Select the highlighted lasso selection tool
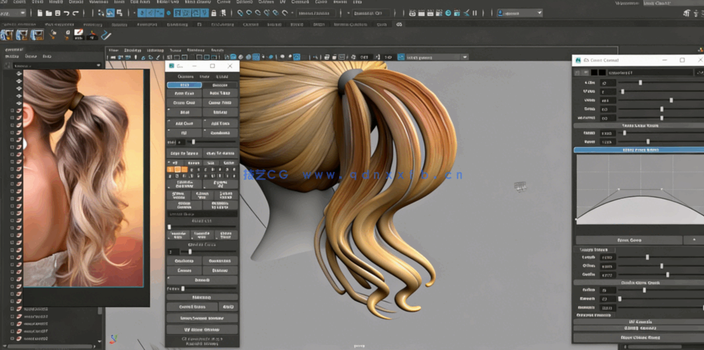 (110, 13)
